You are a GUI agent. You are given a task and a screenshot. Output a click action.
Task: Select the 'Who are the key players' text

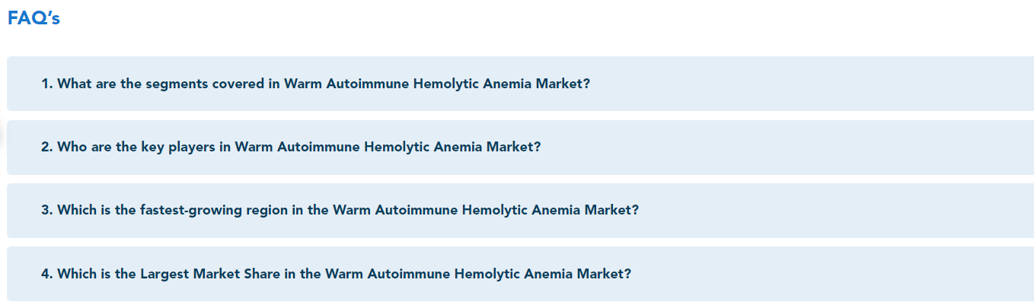[136, 147]
